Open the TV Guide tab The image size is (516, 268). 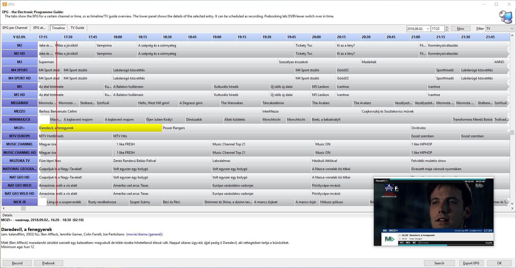click(x=77, y=28)
